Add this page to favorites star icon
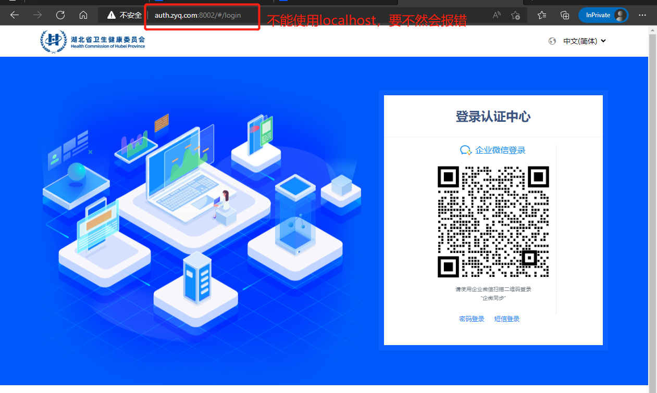 [515, 15]
